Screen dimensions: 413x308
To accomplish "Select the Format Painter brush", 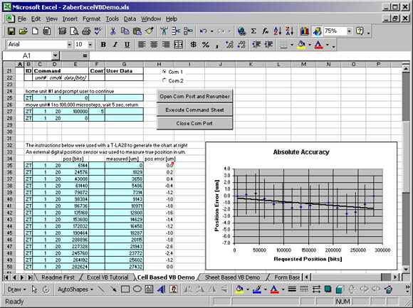I will [149, 31].
